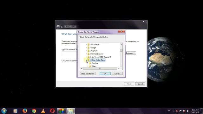Click scroll up arrow in folder tree

tap(121, 44)
